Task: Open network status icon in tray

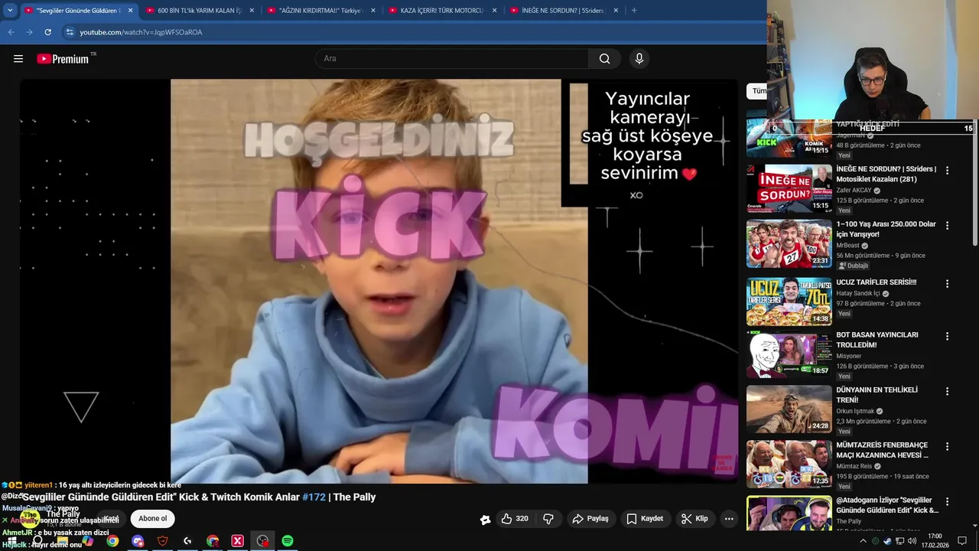Action: click(899, 541)
